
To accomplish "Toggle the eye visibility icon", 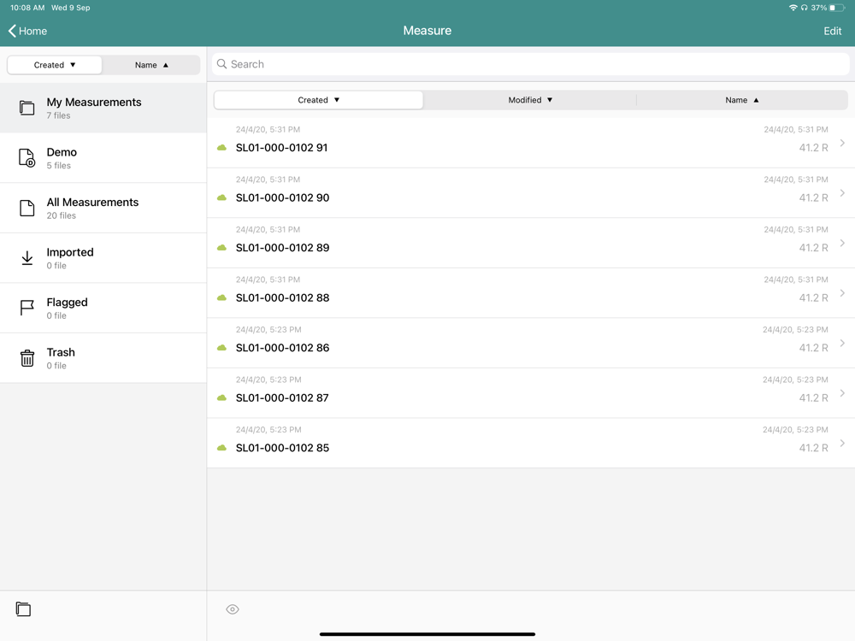I will coord(233,609).
